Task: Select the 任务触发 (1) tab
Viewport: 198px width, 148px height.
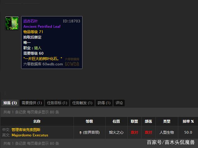Action: point(82,103)
